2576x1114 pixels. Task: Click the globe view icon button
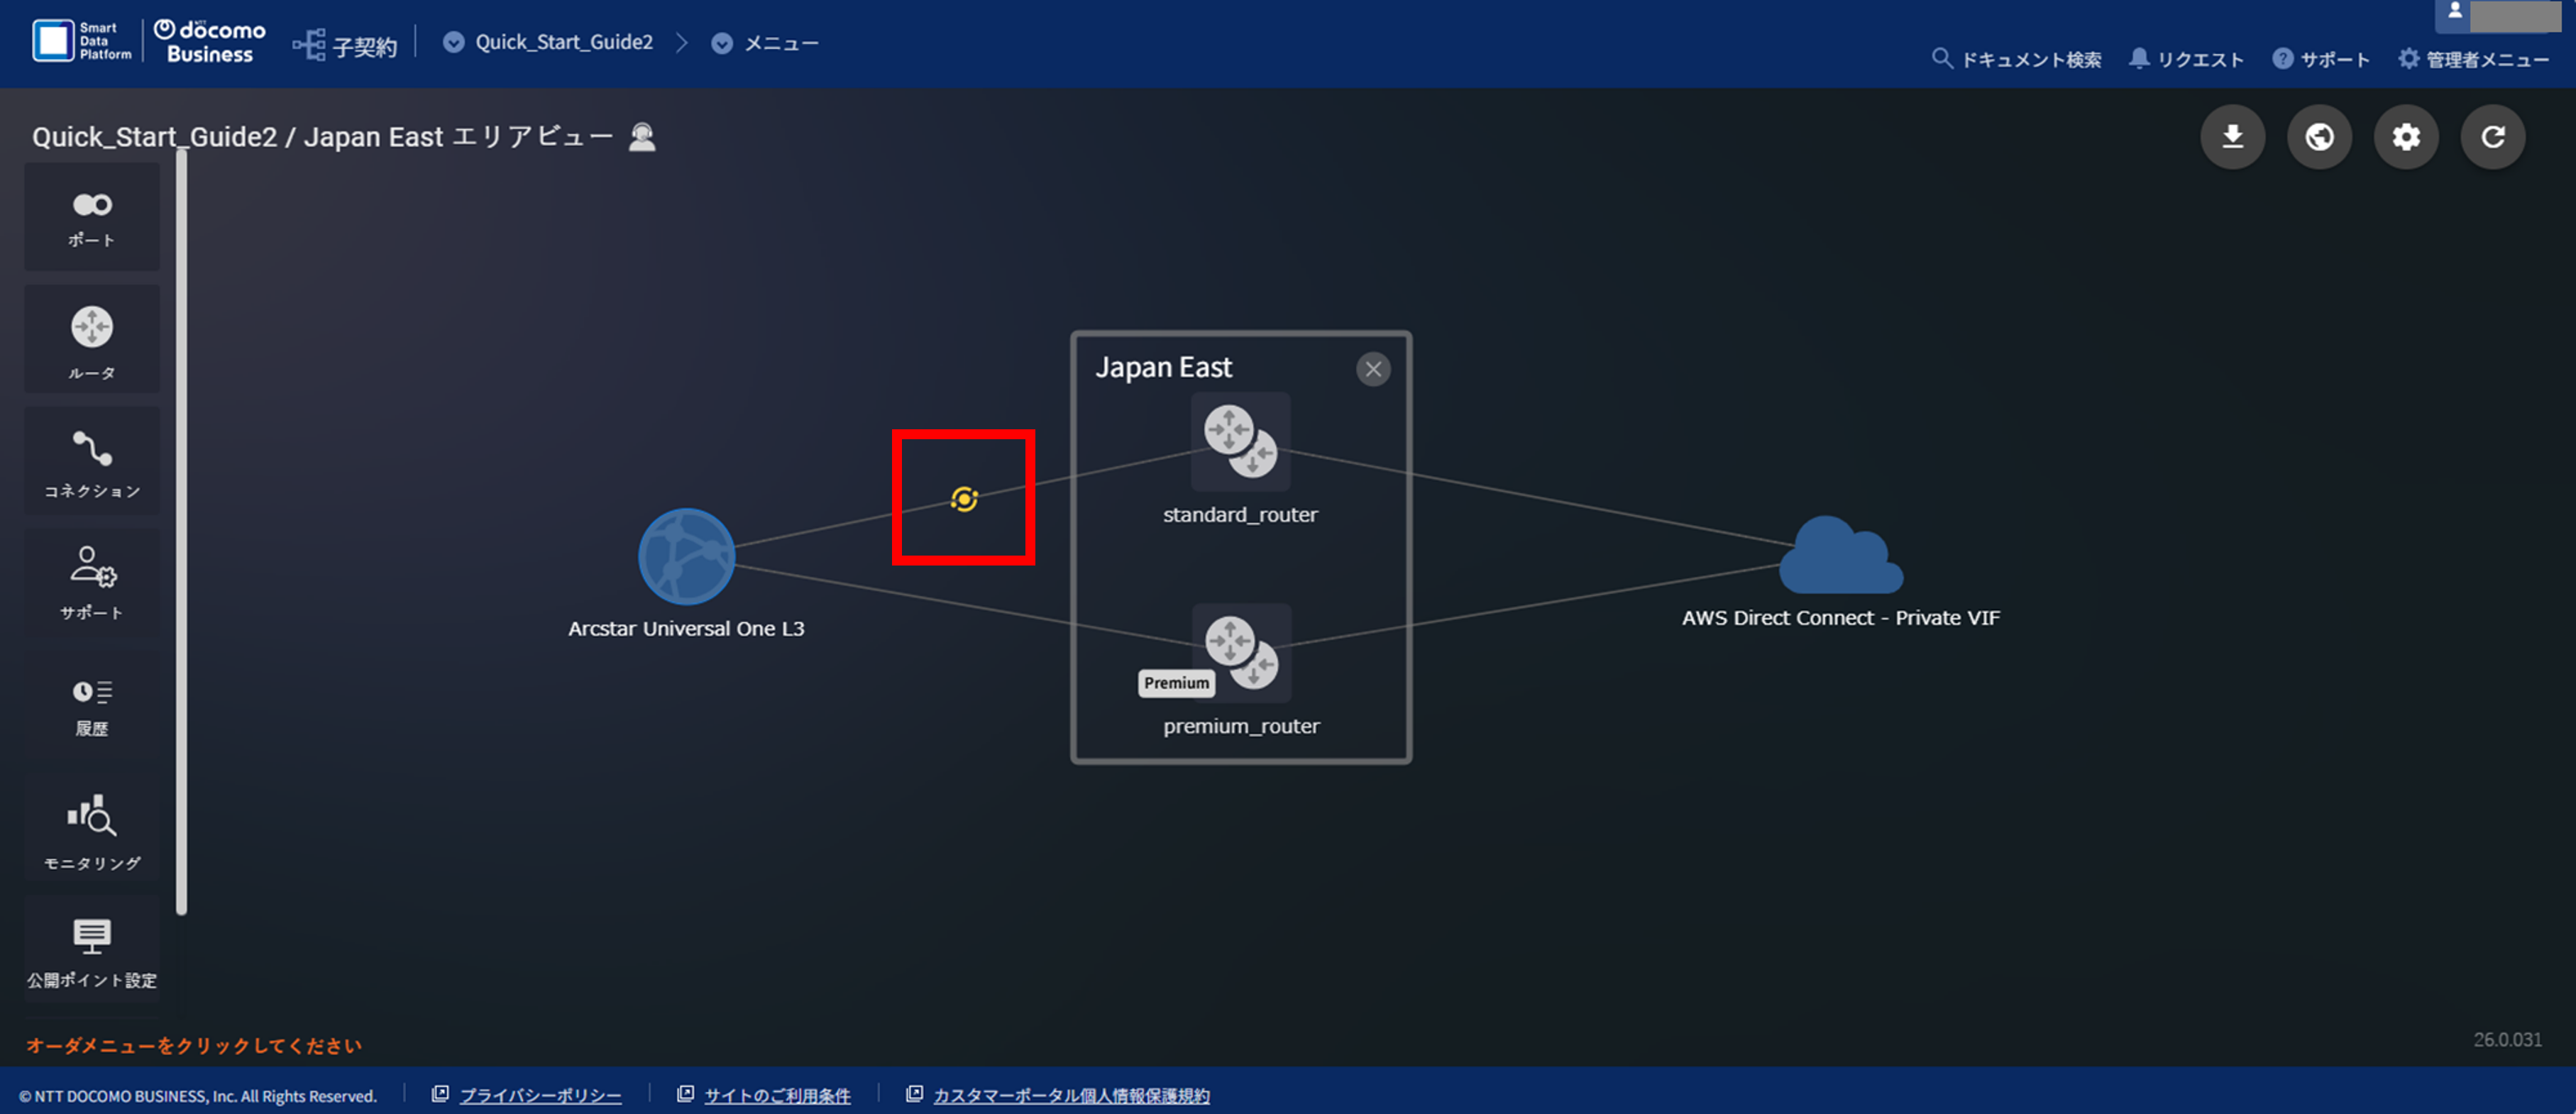(x=2319, y=137)
